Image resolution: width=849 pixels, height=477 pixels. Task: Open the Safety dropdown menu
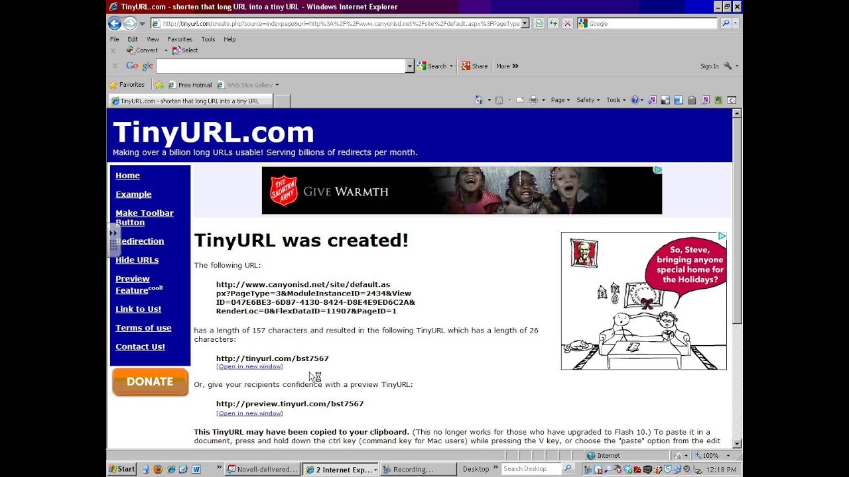(x=587, y=100)
